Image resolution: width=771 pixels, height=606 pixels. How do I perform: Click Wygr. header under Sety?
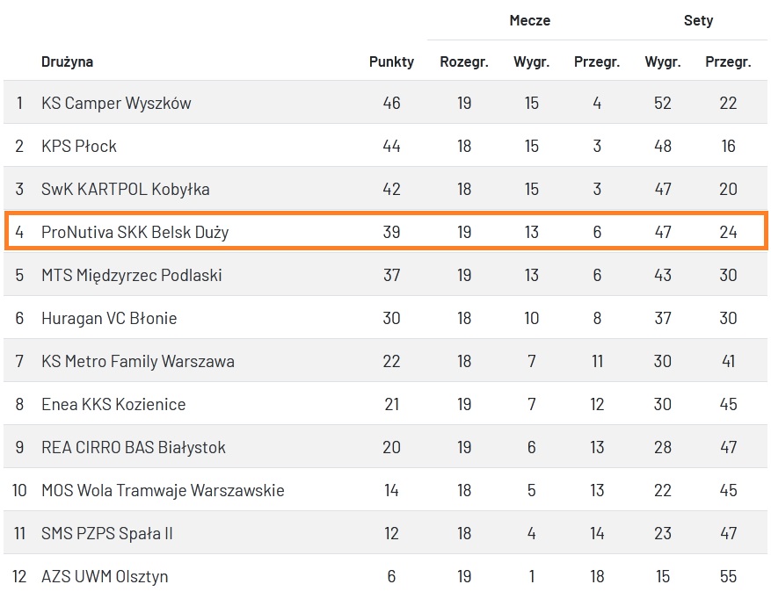point(663,61)
